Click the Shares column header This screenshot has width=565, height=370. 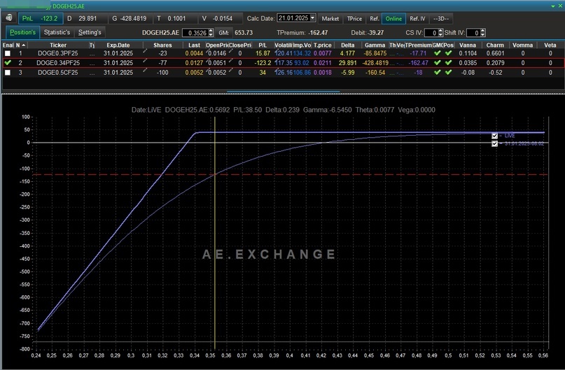[162, 45]
